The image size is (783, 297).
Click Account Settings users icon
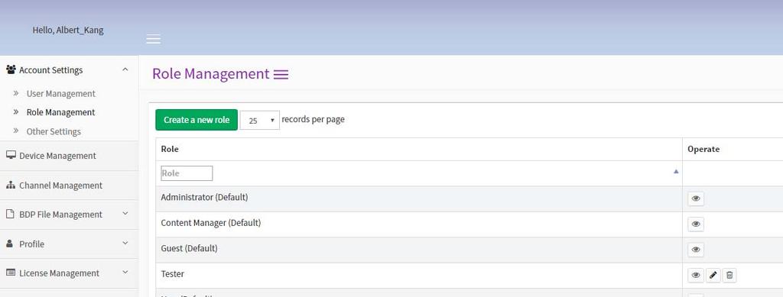pyautogui.click(x=11, y=69)
